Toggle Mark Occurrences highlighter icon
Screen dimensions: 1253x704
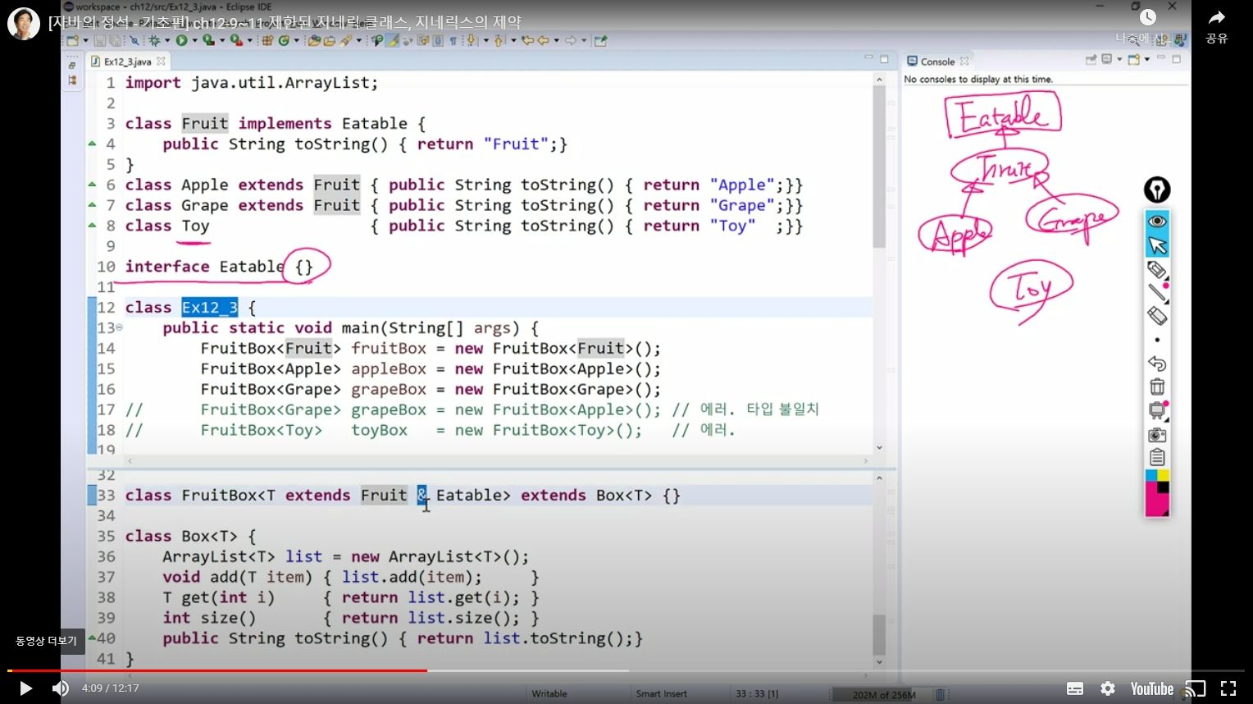(393, 40)
